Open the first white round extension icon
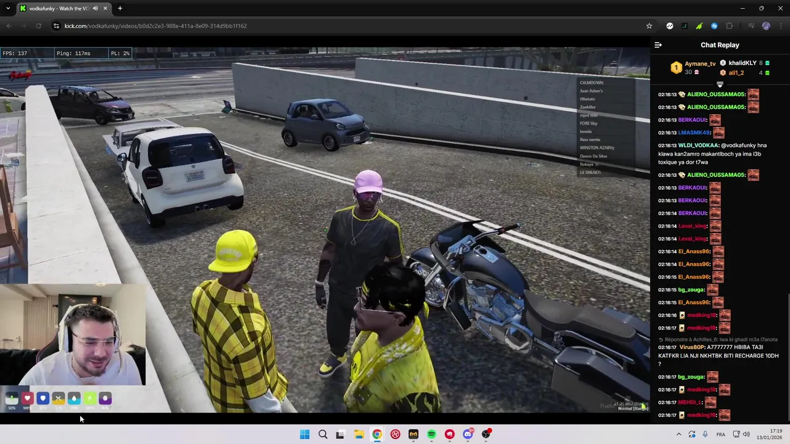 tap(670, 26)
